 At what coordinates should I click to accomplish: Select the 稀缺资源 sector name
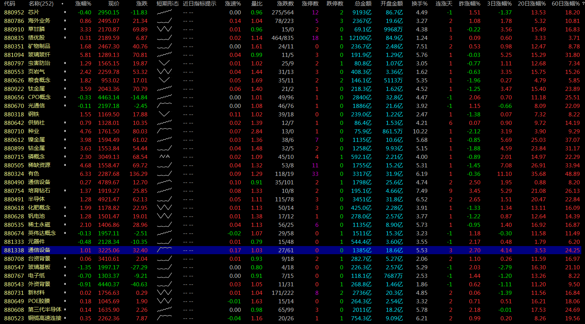pyautogui.click(x=39, y=165)
